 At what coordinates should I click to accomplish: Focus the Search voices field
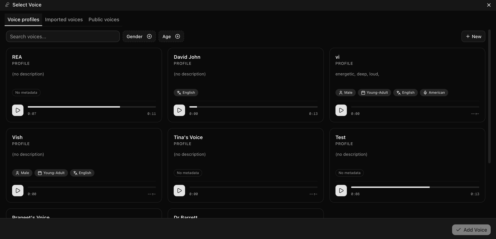[63, 36]
